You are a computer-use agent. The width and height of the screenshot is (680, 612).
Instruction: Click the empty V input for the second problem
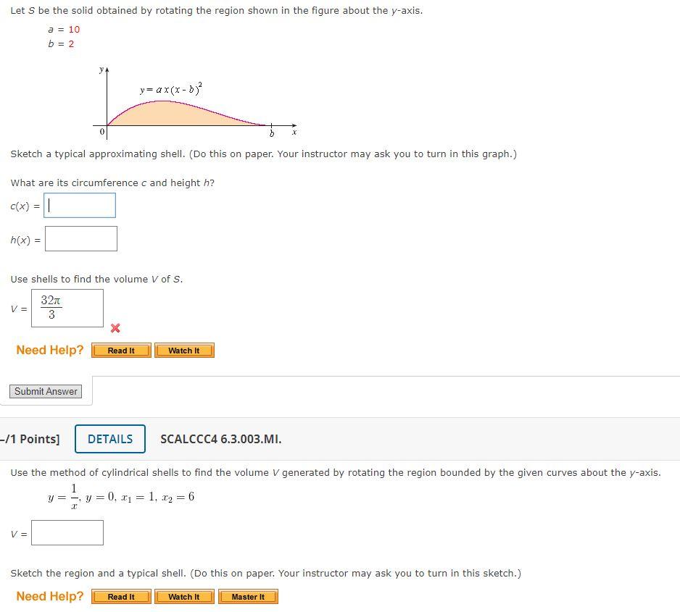pyautogui.click(x=67, y=532)
